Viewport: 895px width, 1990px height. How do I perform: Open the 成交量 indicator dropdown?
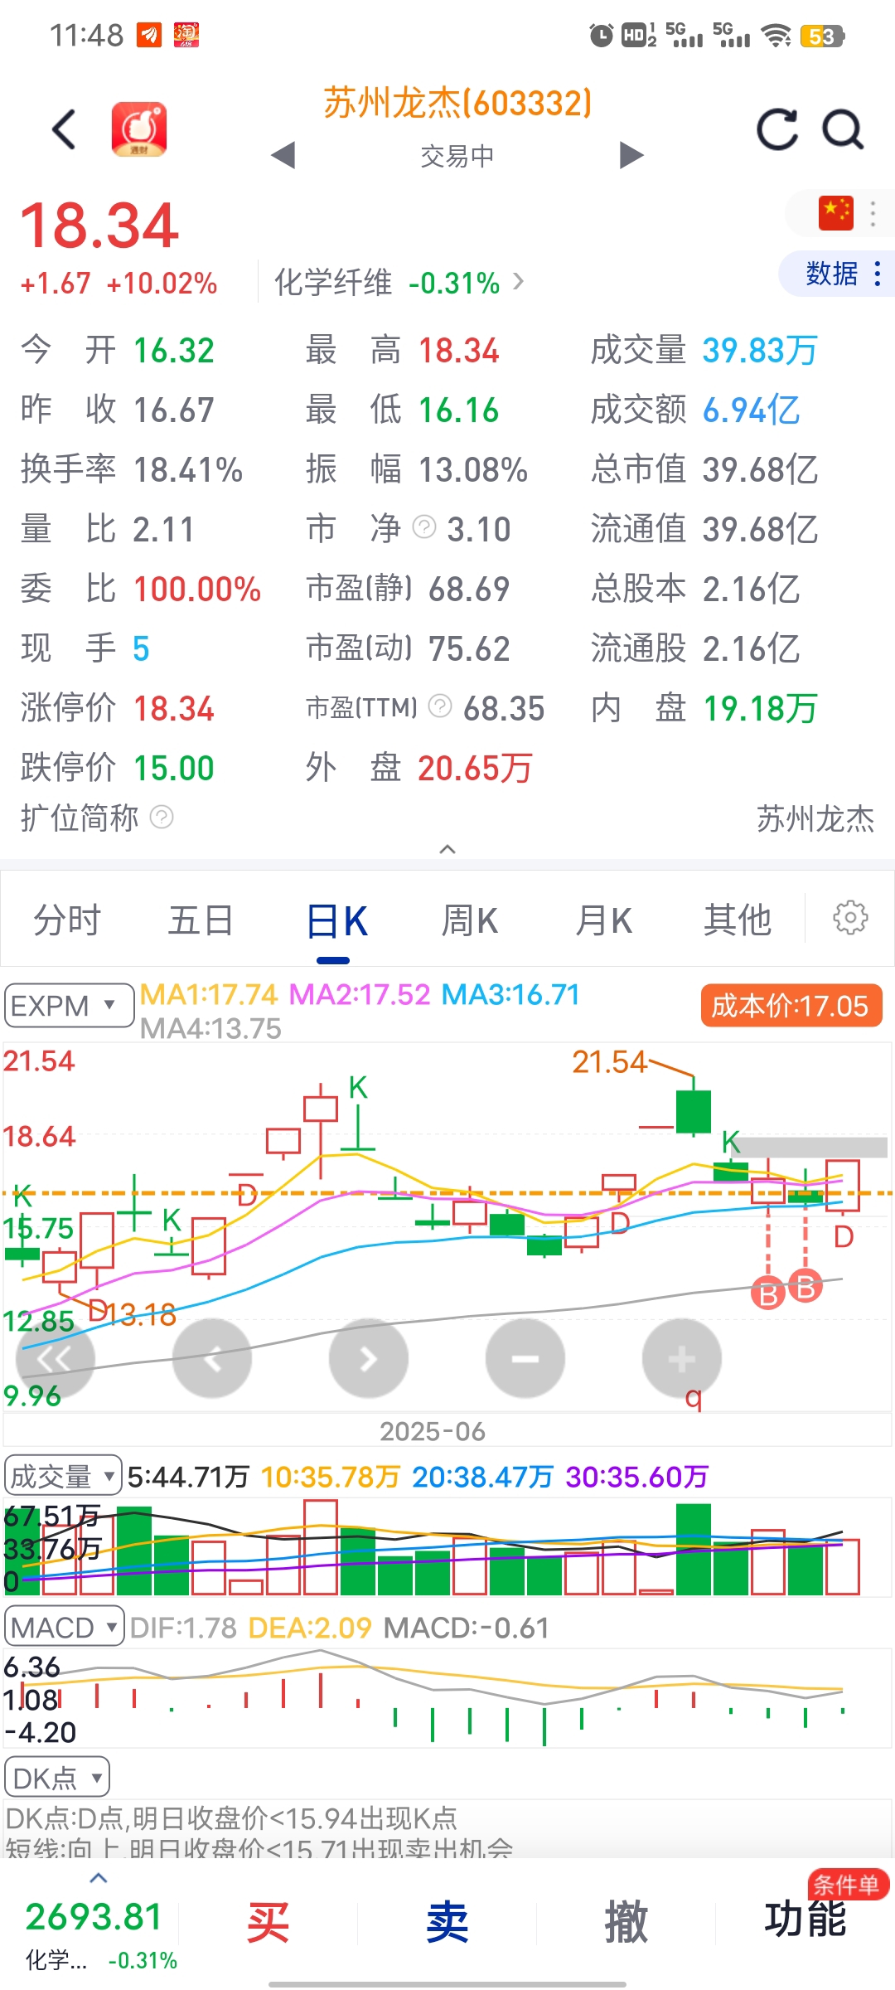(63, 1476)
